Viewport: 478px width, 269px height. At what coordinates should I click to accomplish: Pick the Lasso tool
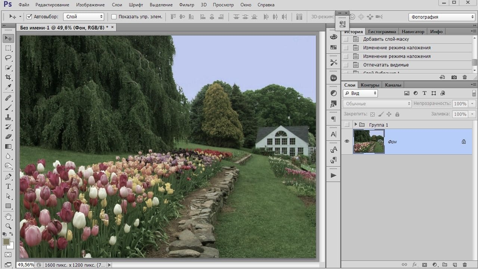(x=8, y=58)
